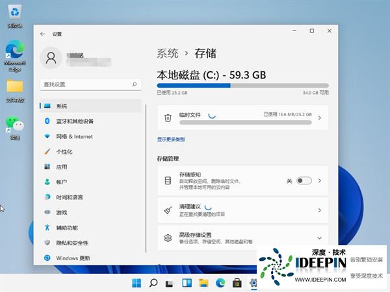Select 应用 text in the sidebar

(62, 167)
